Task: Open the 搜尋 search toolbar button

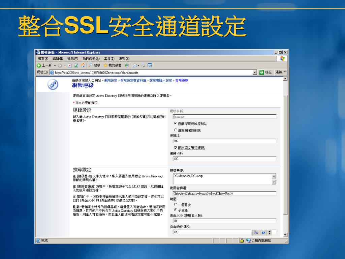Action: [94, 65]
